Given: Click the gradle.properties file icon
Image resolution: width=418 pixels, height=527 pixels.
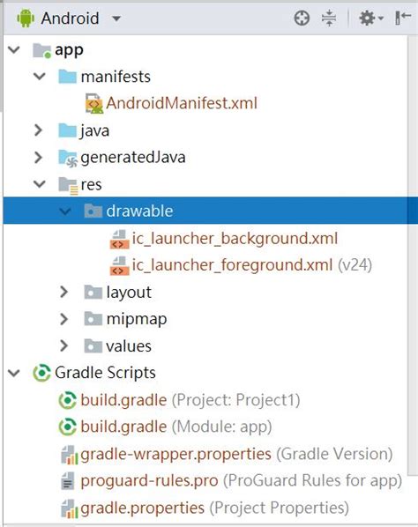Looking at the screenshot, I should point(69,508).
